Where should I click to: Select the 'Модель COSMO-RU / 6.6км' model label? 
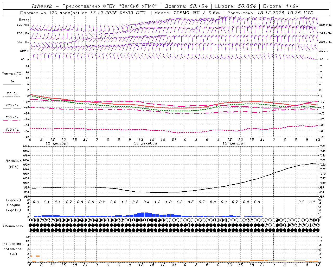[x=187, y=13]
